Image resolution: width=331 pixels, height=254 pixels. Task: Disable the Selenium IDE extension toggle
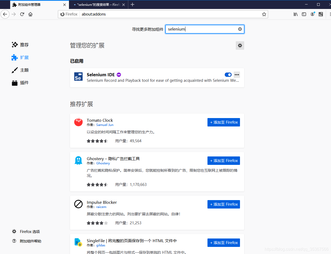click(228, 75)
